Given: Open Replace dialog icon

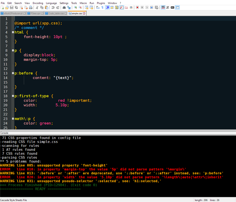Looking at the screenshot, I should (x=69, y=8).
